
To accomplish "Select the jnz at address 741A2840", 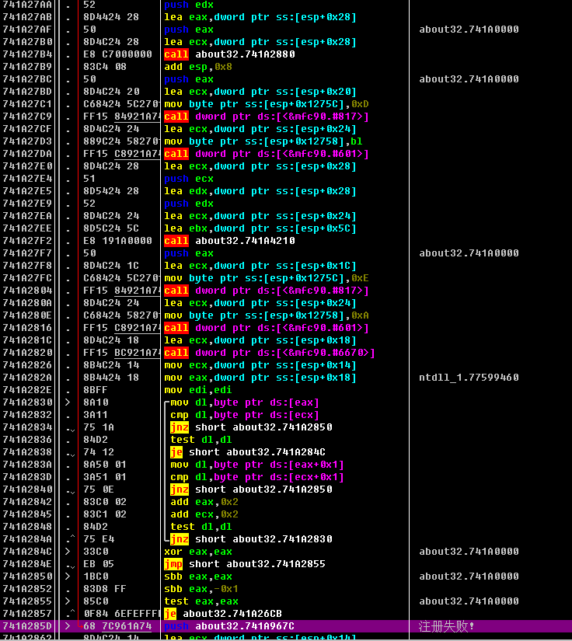I will [x=251, y=489].
